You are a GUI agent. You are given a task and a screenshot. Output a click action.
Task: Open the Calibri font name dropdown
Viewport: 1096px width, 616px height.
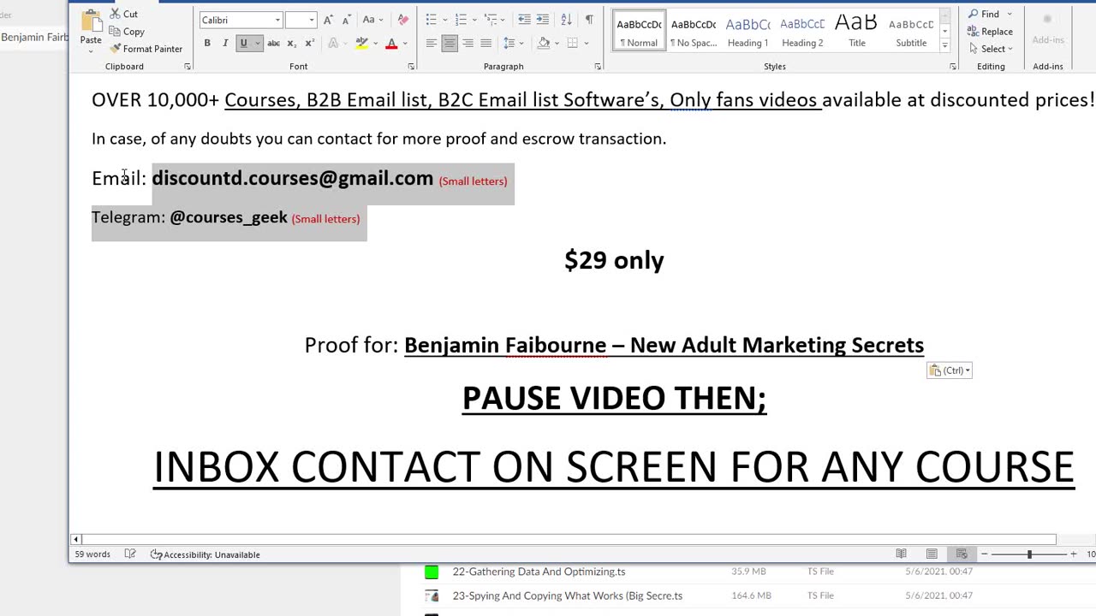tap(277, 20)
